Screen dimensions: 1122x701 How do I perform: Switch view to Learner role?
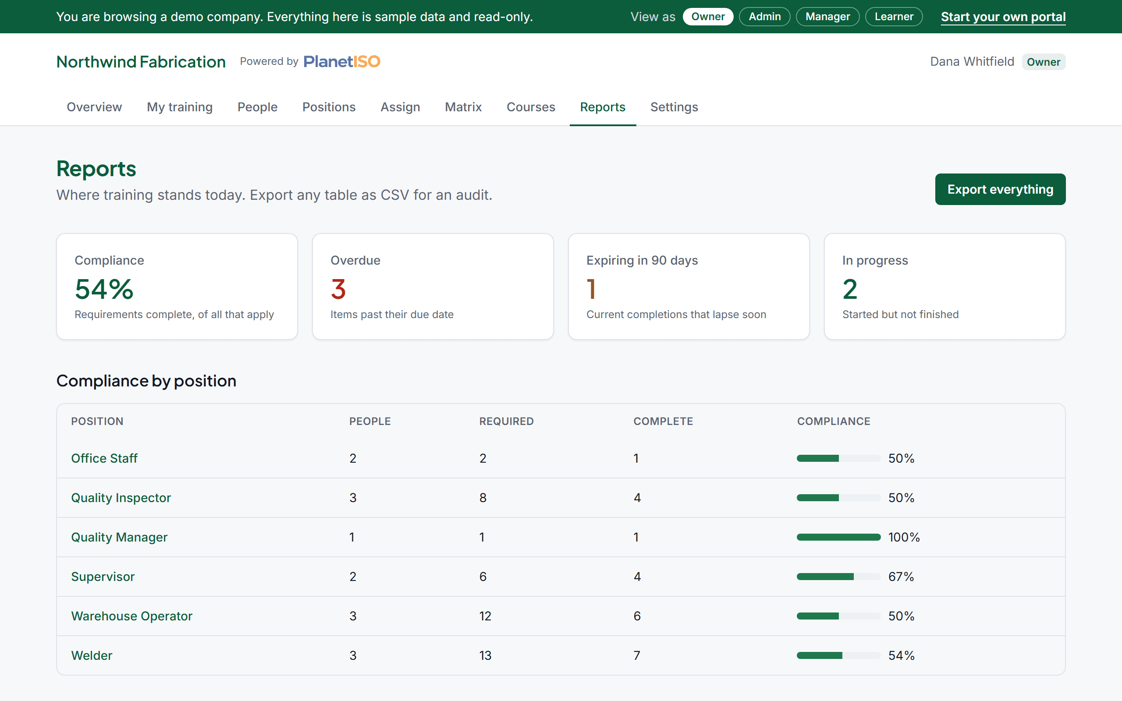[894, 17]
